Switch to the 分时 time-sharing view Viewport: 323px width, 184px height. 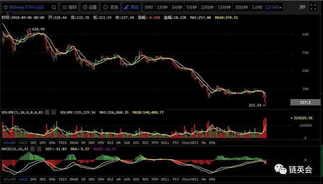tap(149, 7)
